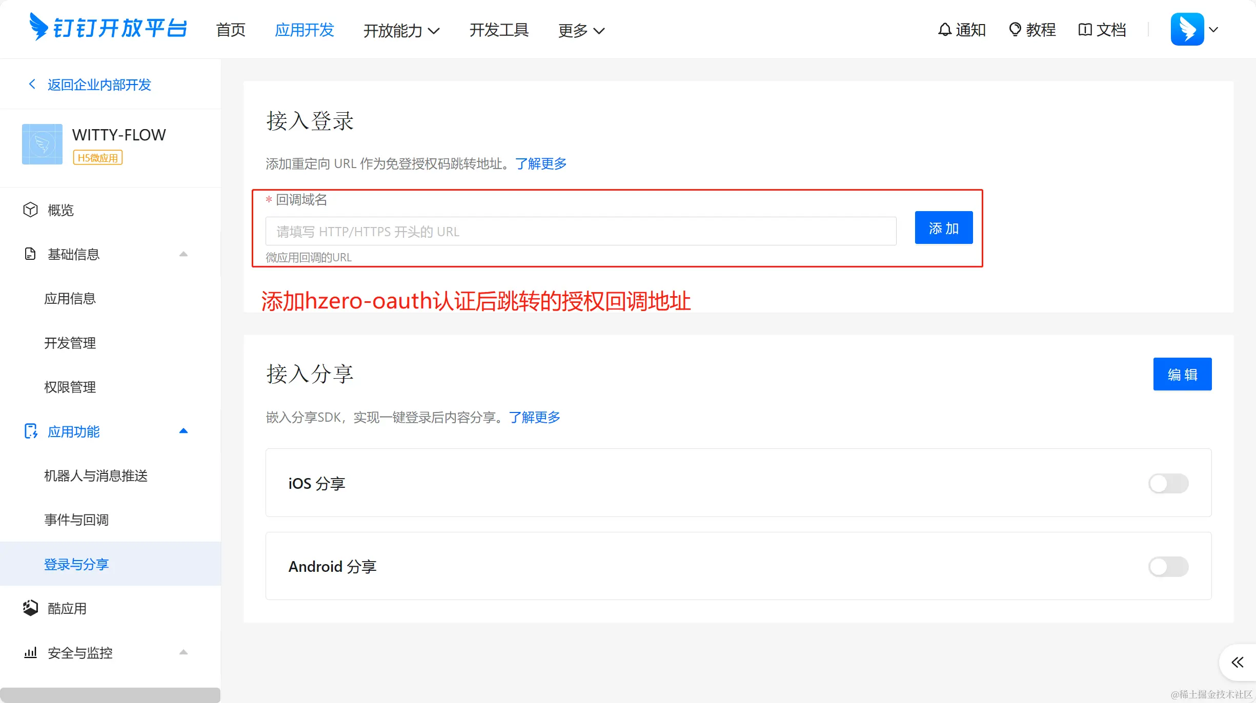The height and width of the screenshot is (703, 1256).
Task: Open the notification bell icon
Action: (x=944, y=30)
